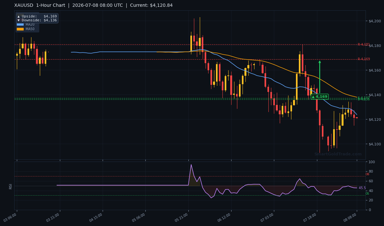The width and height of the screenshot is (384, 226).
Task: Click the RSI axis value 20
Action: click(370, 200)
